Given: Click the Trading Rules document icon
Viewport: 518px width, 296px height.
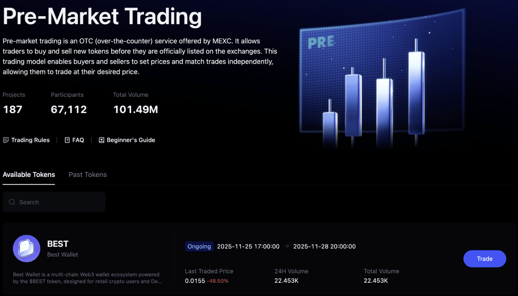Looking at the screenshot, I should (6, 140).
